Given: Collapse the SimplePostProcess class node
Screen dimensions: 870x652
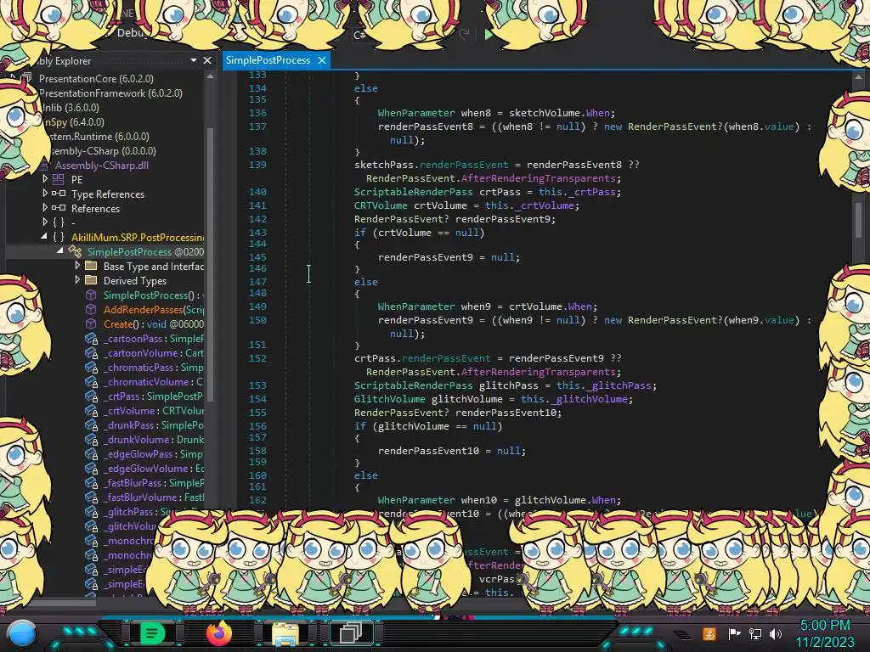Looking at the screenshot, I should [60, 250].
